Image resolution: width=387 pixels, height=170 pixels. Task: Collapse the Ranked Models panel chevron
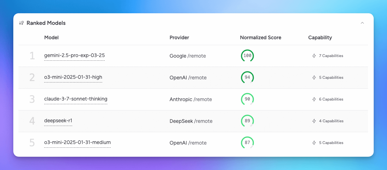pyautogui.click(x=362, y=23)
